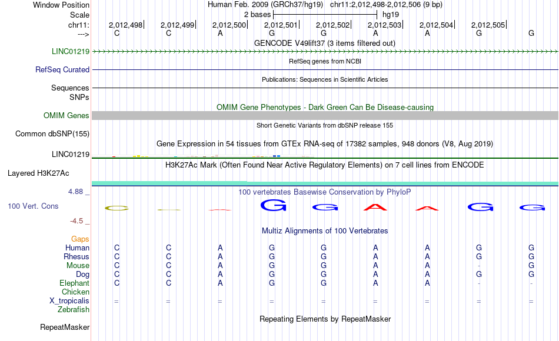Image resolution: width=559 pixels, height=341 pixels.
Task: Click the Layered H3K27Ac track label
Action: click(x=38, y=173)
